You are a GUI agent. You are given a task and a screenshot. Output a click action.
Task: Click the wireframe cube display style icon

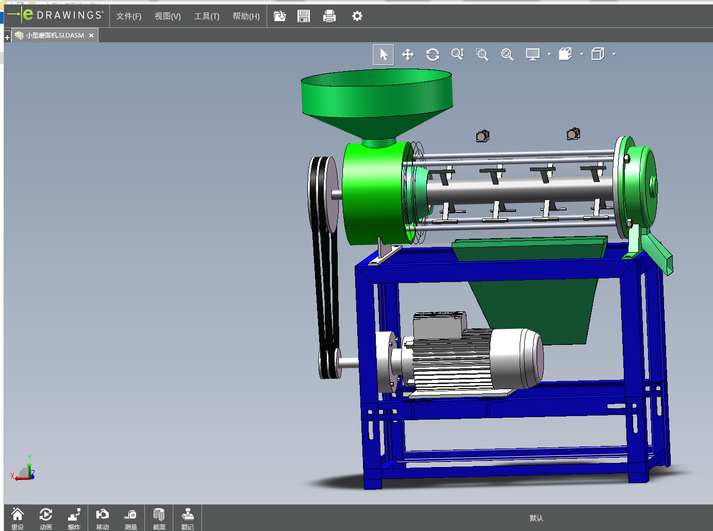click(x=598, y=54)
